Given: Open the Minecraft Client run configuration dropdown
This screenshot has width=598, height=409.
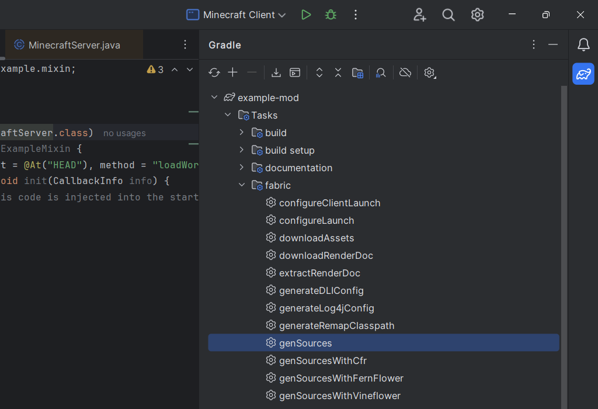Looking at the screenshot, I should tap(236, 15).
